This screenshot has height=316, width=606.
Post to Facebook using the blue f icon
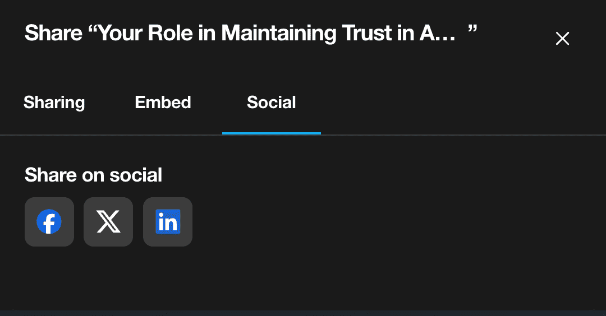(49, 222)
